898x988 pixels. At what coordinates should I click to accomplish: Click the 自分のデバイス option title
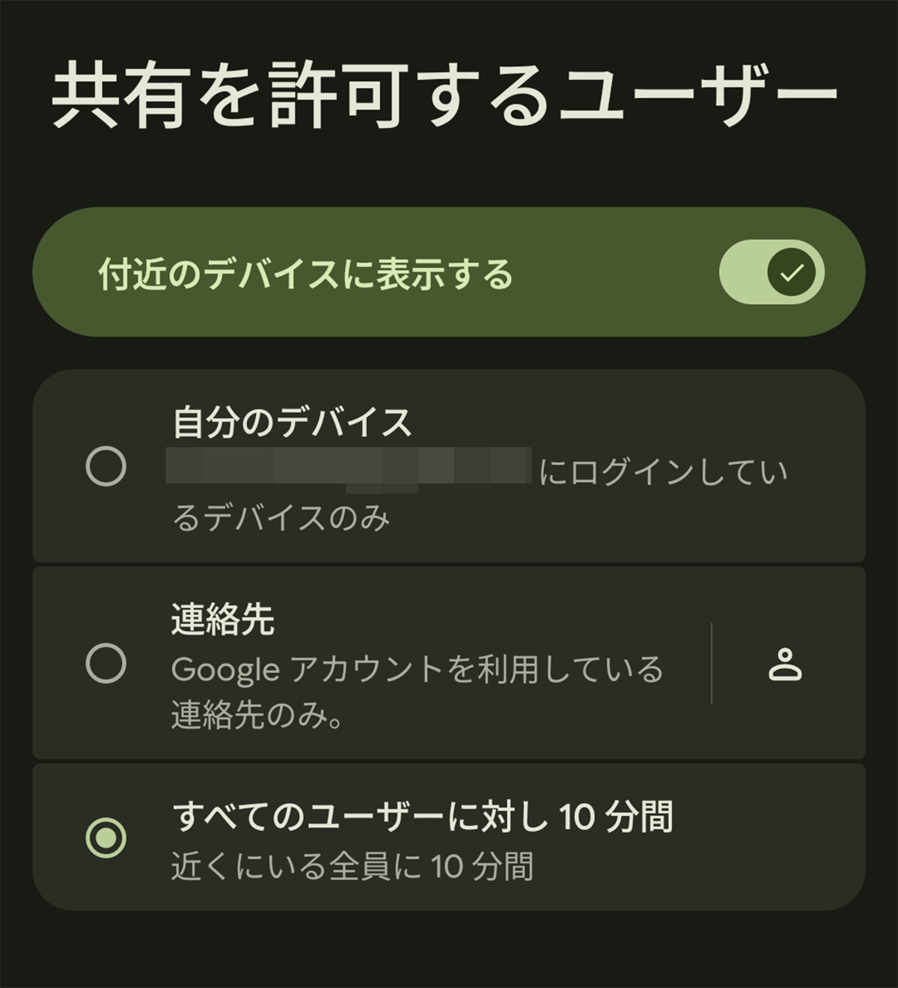tap(292, 423)
